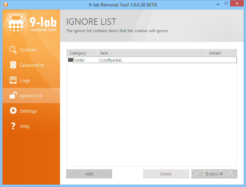Click the folder icon in the Folder row
This screenshot has height=187, width=246.
pyautogui.click(x=70, y=60)
